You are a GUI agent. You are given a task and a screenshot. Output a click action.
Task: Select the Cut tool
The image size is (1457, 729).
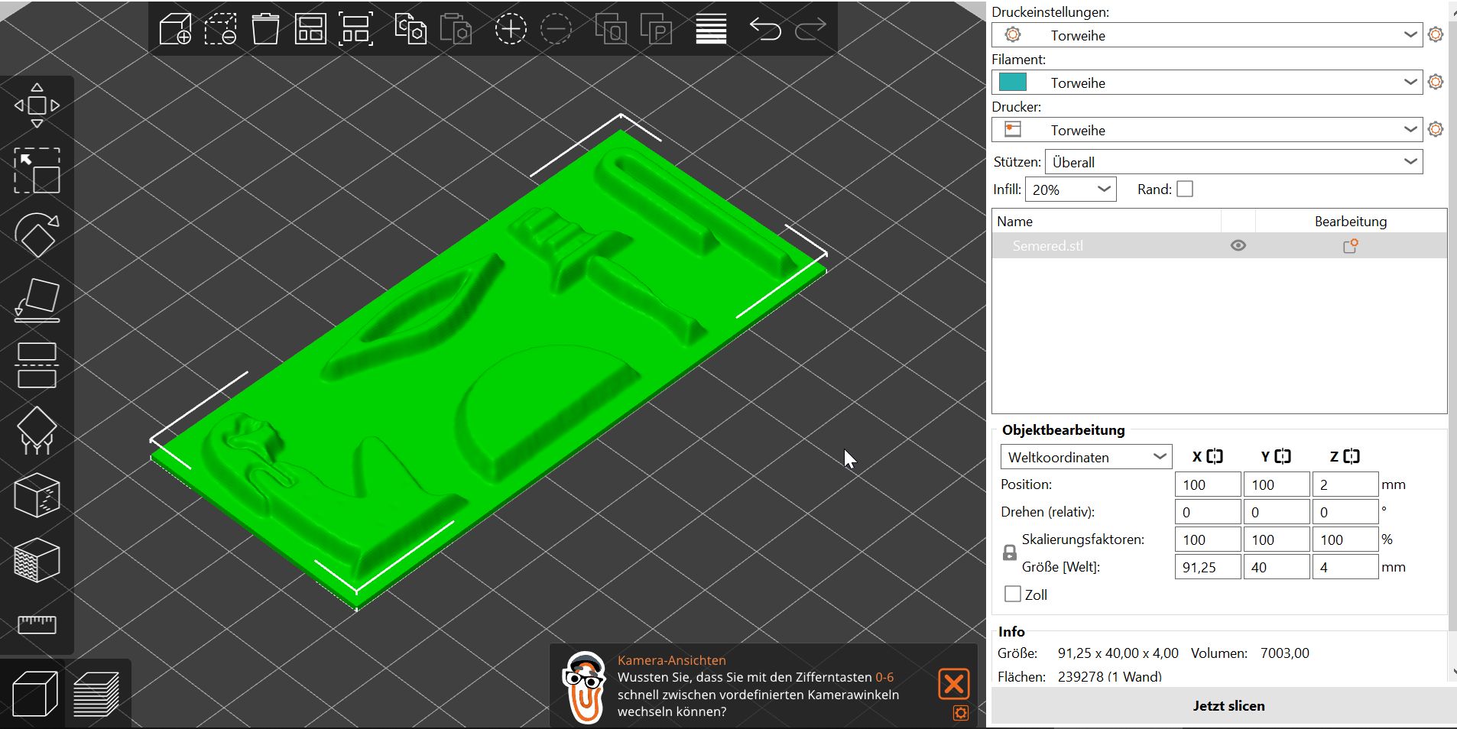click(37, 365)
